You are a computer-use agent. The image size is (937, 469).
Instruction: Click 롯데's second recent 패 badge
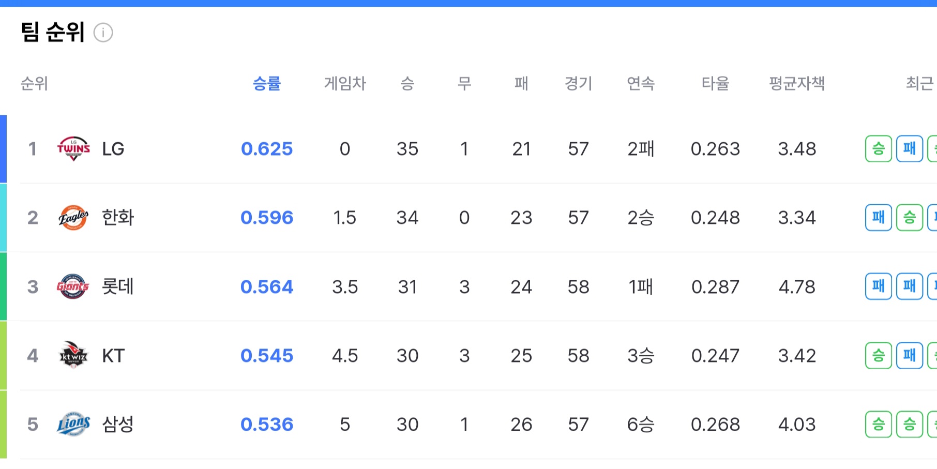(910, 286)
